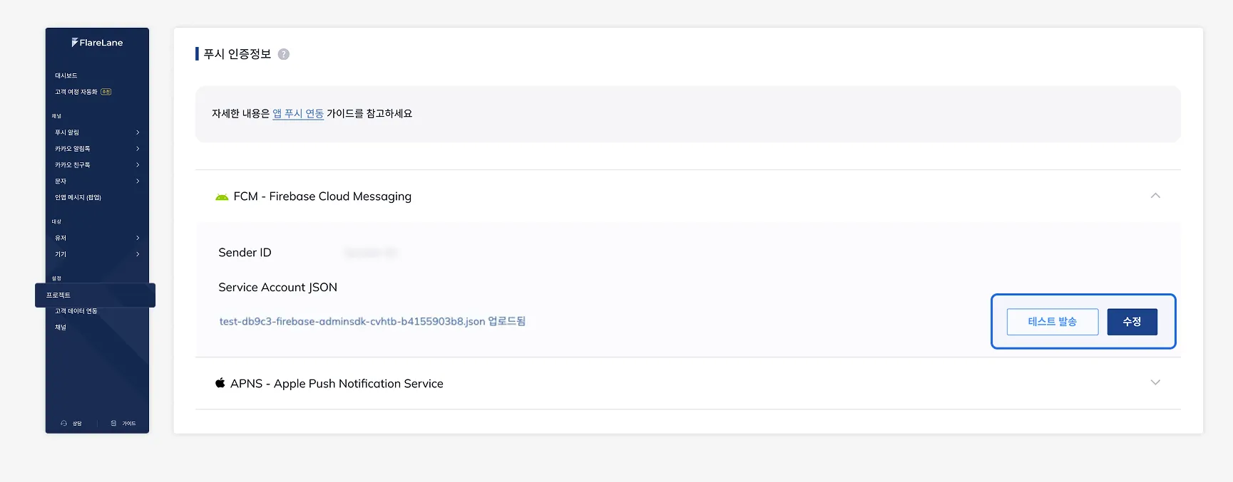Image resolution: width=1233 pixels, height=482 pixels.
Task: Click the 수정 button
Action: pyautogui.click(x=1132, y=322)
